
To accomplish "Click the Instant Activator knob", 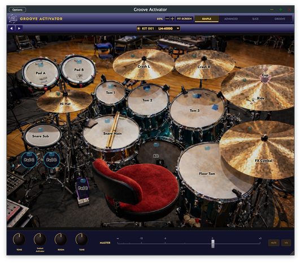I will [x=40, y=239].
